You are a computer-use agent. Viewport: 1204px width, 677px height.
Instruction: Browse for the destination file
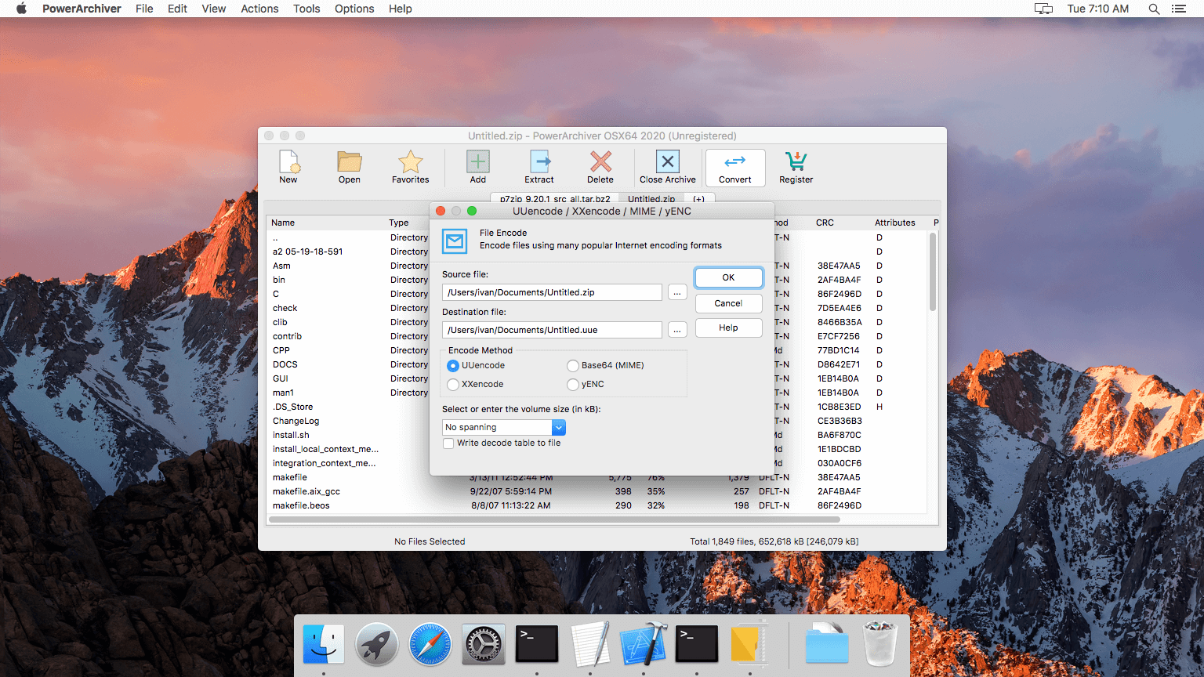[677, 330]
